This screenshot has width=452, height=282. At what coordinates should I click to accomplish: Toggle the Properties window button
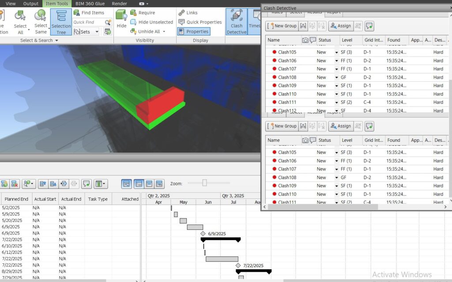coord(193,31)
